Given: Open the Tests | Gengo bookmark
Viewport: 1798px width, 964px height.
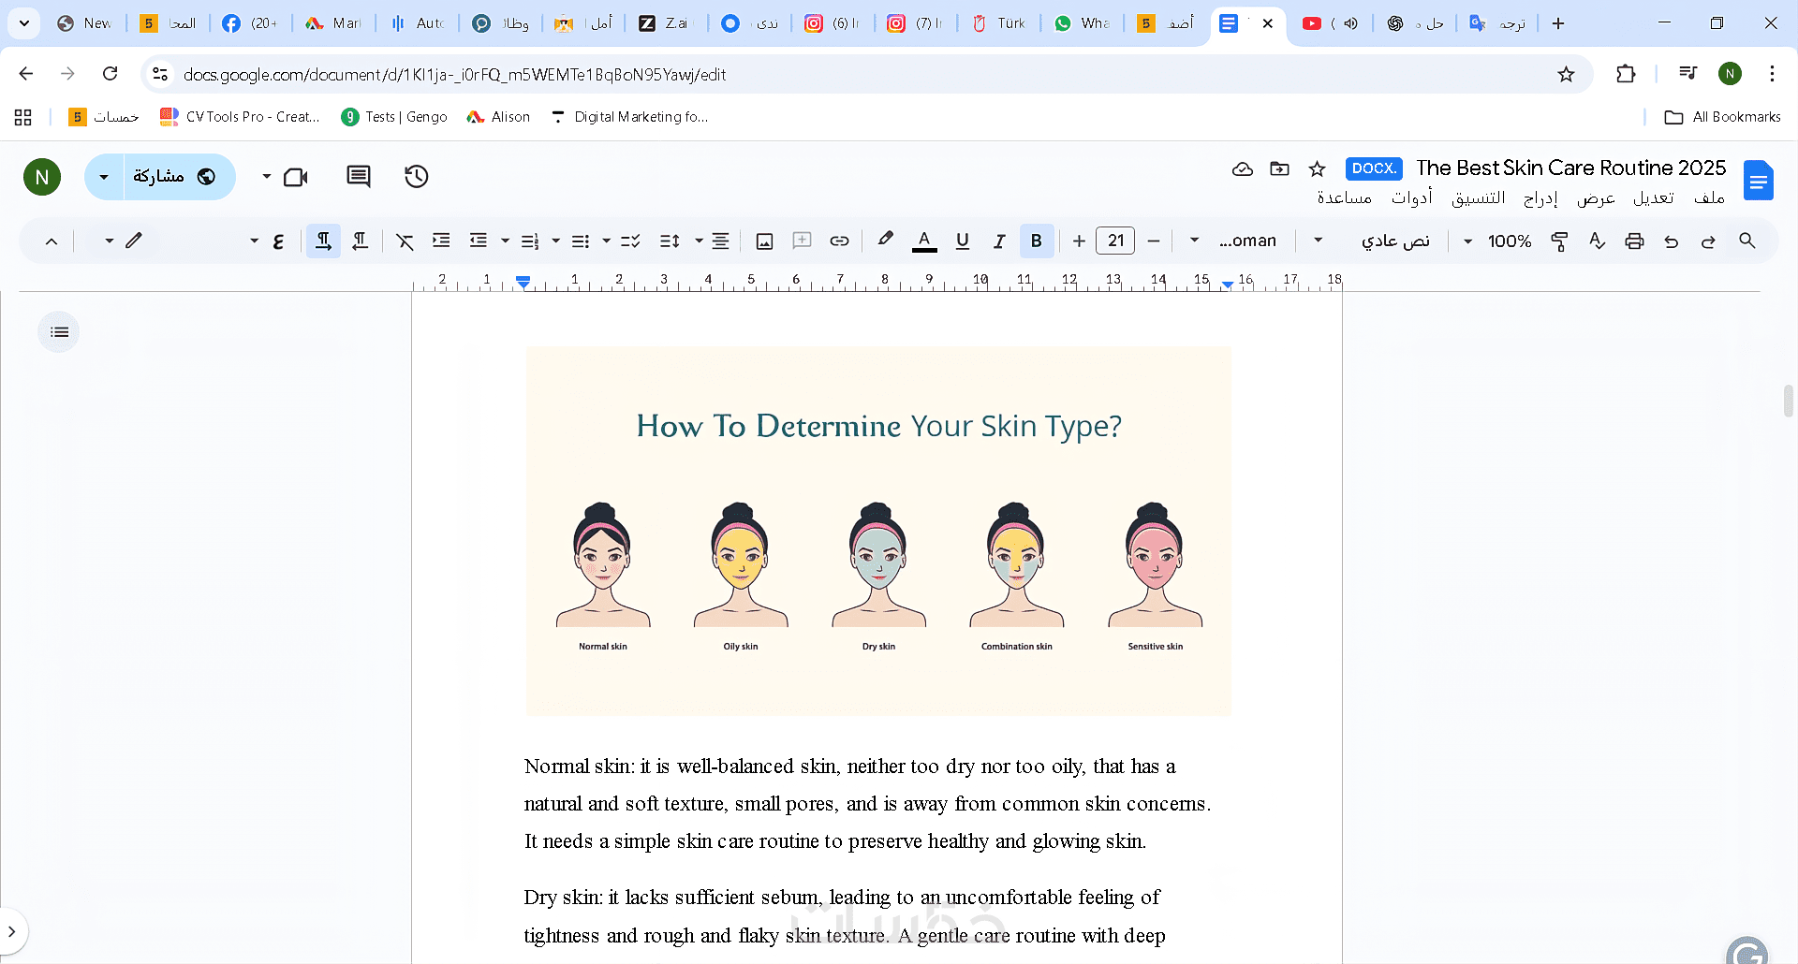Looking at the screenshot, I should pos(394,117).
